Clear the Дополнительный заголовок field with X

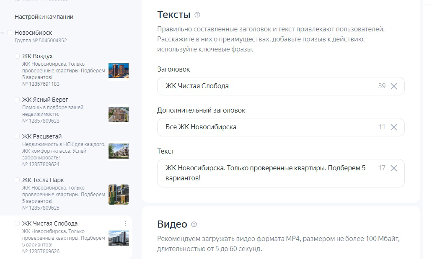[x=394, y=127]
